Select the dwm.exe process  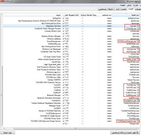pos(136,36)
